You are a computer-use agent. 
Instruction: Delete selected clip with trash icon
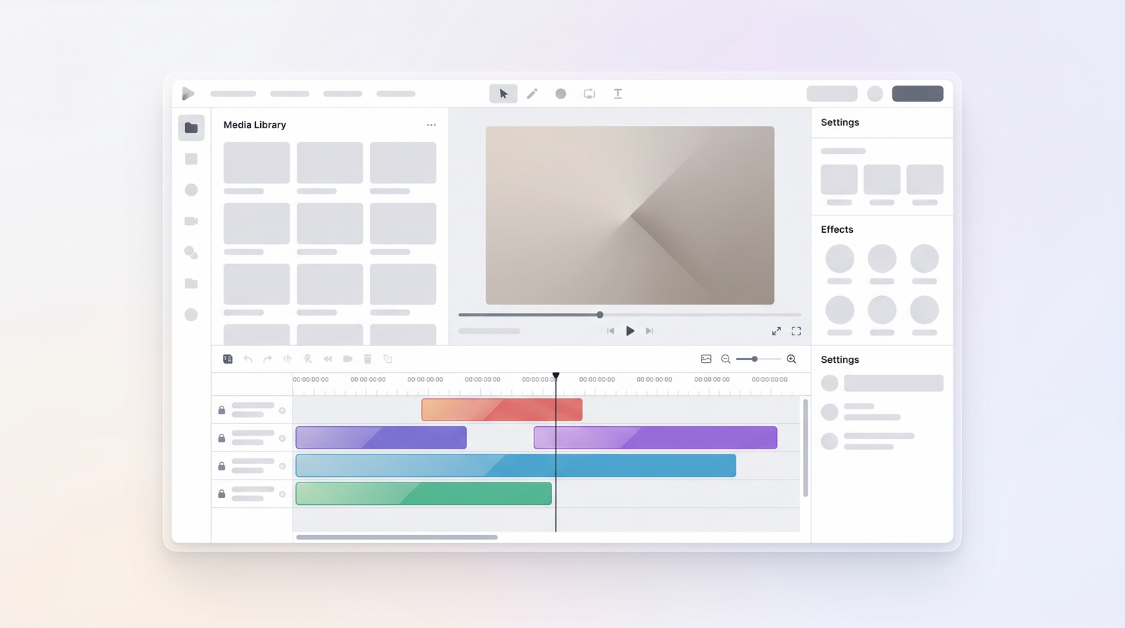(368, 359)
